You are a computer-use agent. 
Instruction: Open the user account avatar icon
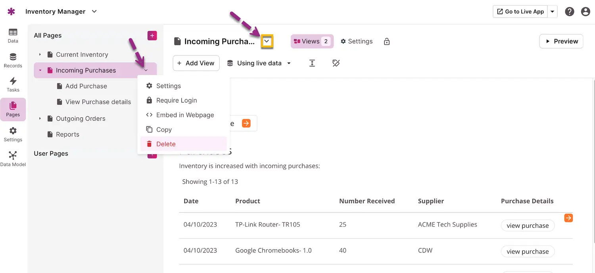tap(585, 11)
